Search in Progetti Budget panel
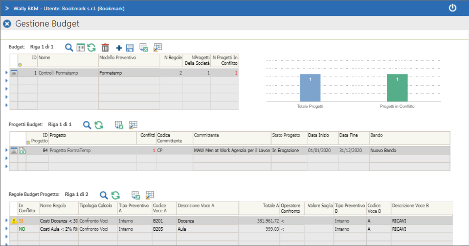This screenshot has height=246, width=469. (87, 125)
